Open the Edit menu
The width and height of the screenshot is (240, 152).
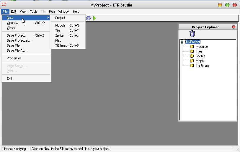pyautogui.click(x=14, y=12)
